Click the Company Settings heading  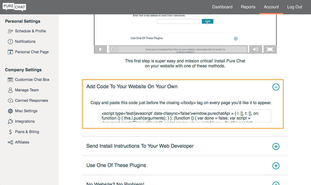(x=23, y=70)
